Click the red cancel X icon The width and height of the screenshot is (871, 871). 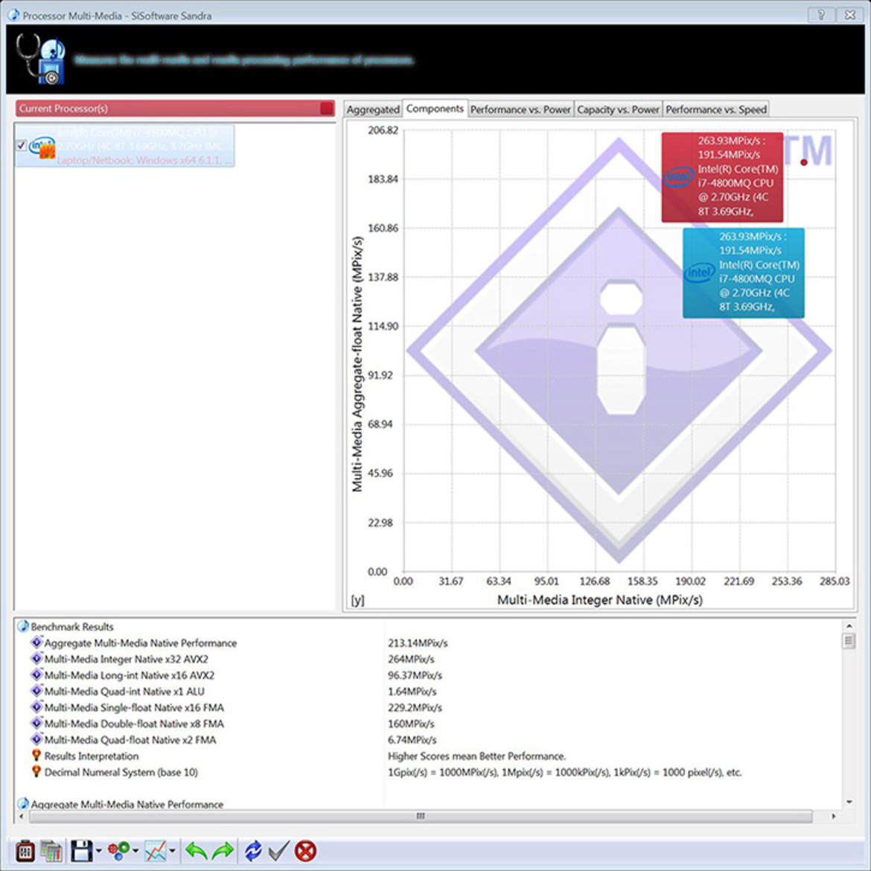[305, 851]
